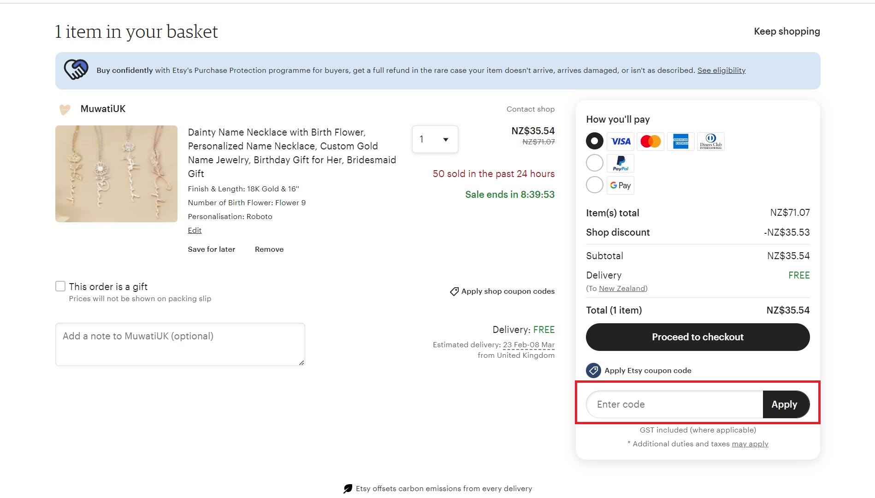
Task: Click the Enter code coupon field
Action: [674, 404]
